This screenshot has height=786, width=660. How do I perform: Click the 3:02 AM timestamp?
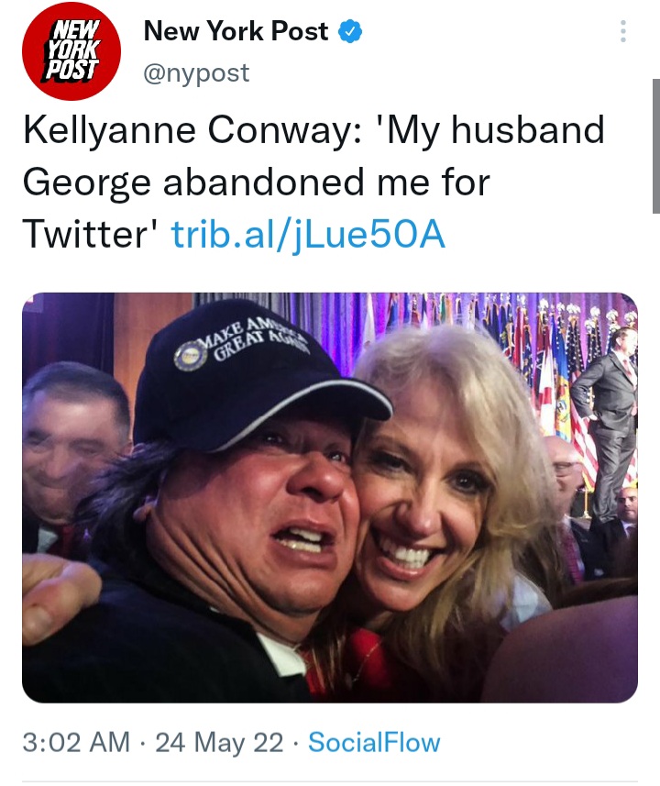(x=75, y=742)
